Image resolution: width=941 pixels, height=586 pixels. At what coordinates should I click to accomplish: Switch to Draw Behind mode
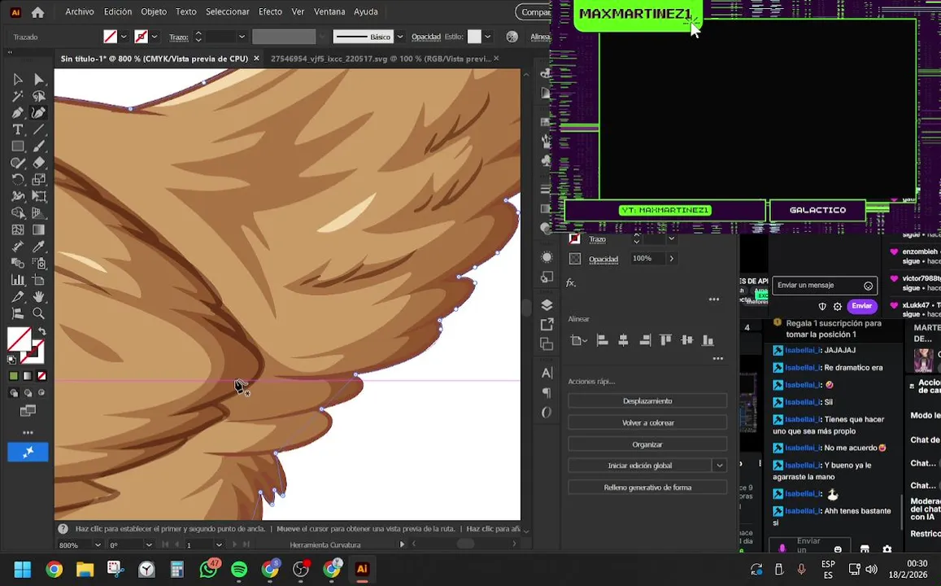tap(28, 392)
